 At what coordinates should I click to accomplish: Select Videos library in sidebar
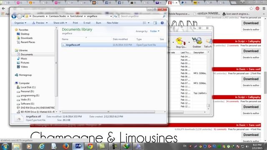[24, 67]
